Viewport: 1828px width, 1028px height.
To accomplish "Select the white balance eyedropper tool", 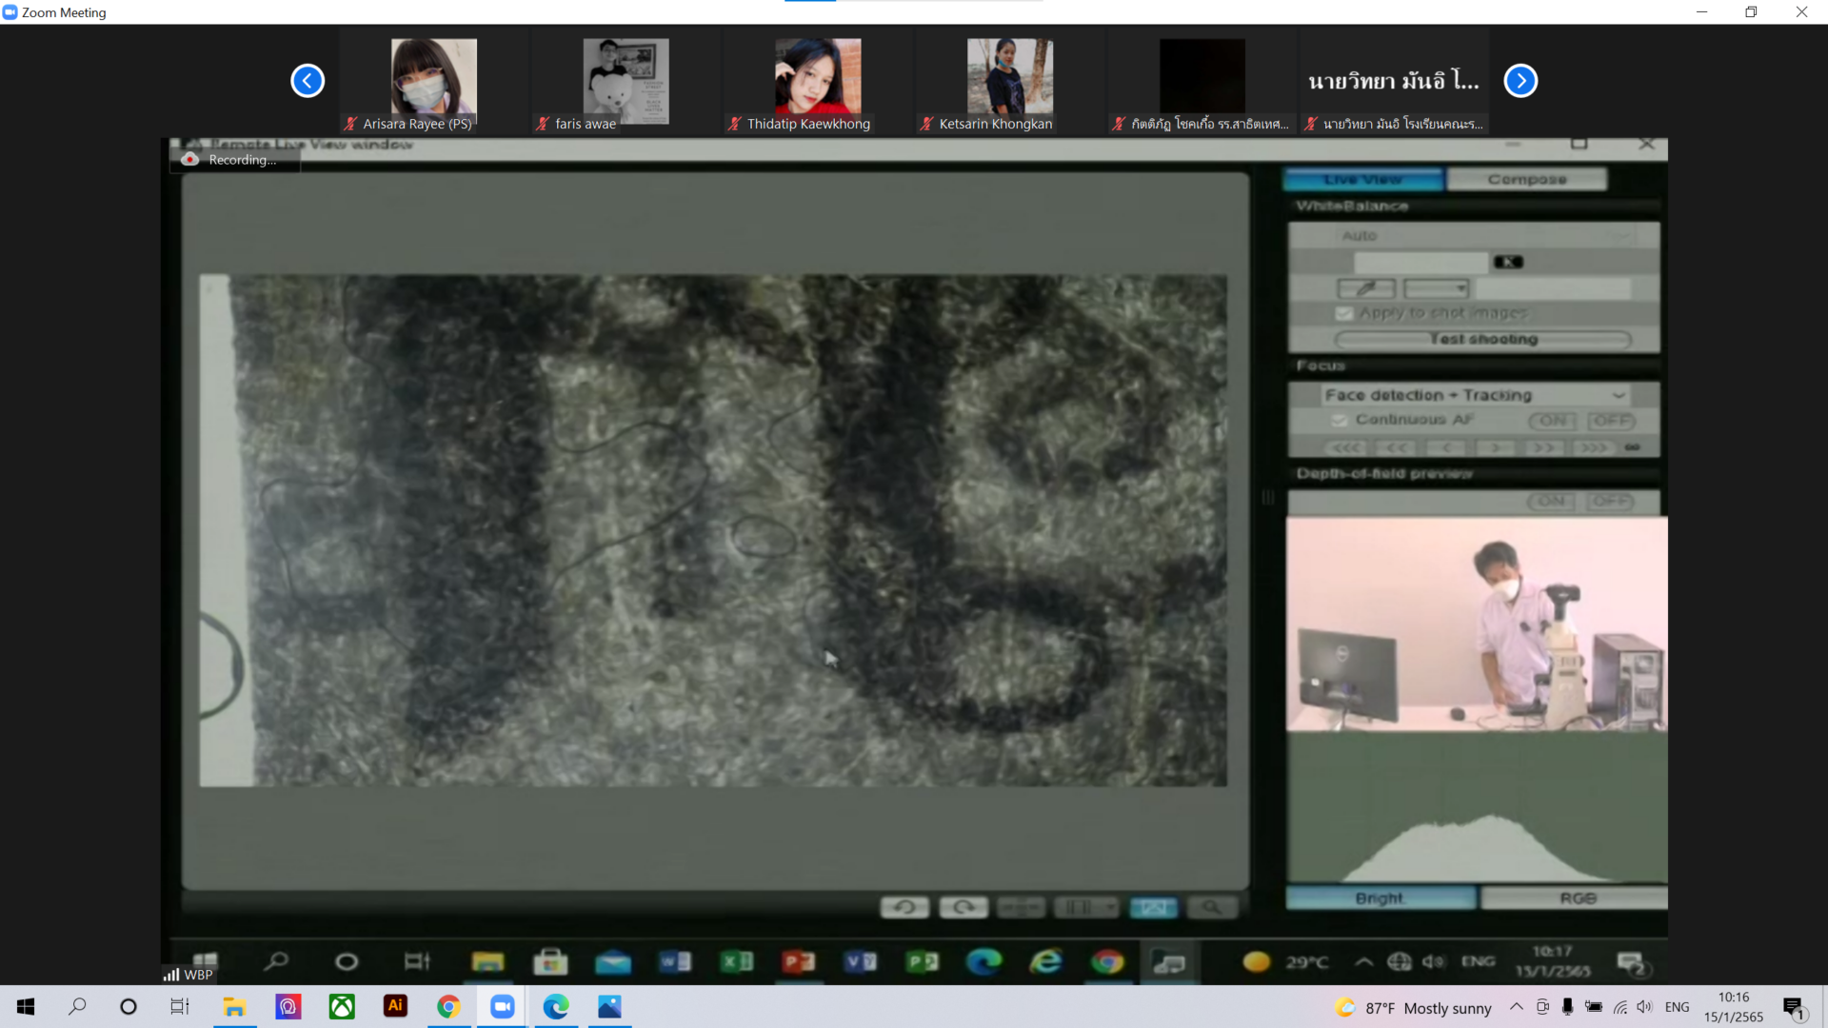I will point(1366,287).
